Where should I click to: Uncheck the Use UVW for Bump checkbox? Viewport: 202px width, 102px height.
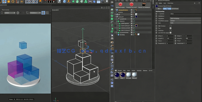(x=171, y=33)
